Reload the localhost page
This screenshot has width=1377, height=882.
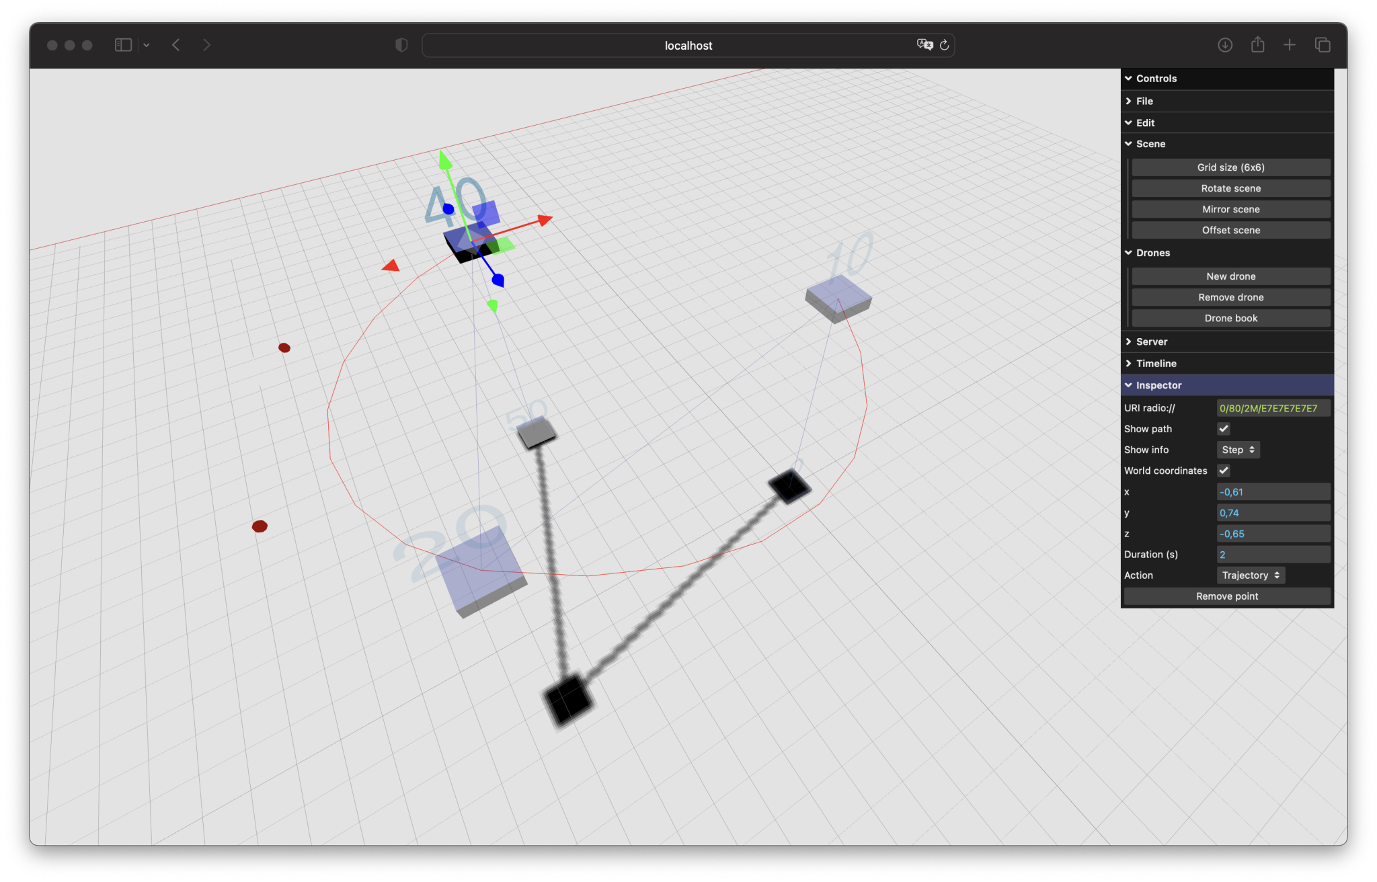(944, 45)
